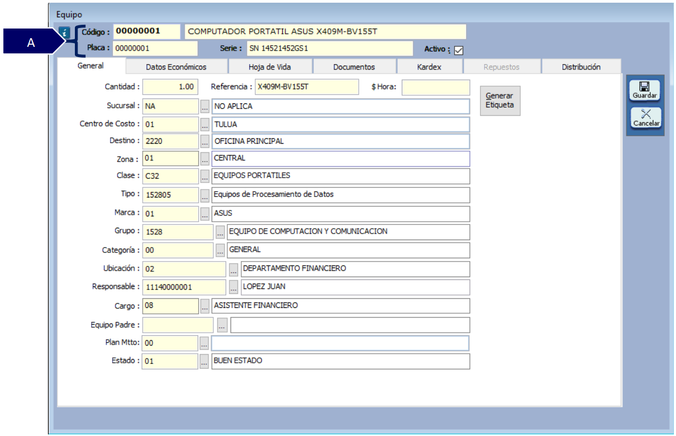Click the TULUA description box
Viewport: 676px width, 436px height.
(x=340, y=125)
